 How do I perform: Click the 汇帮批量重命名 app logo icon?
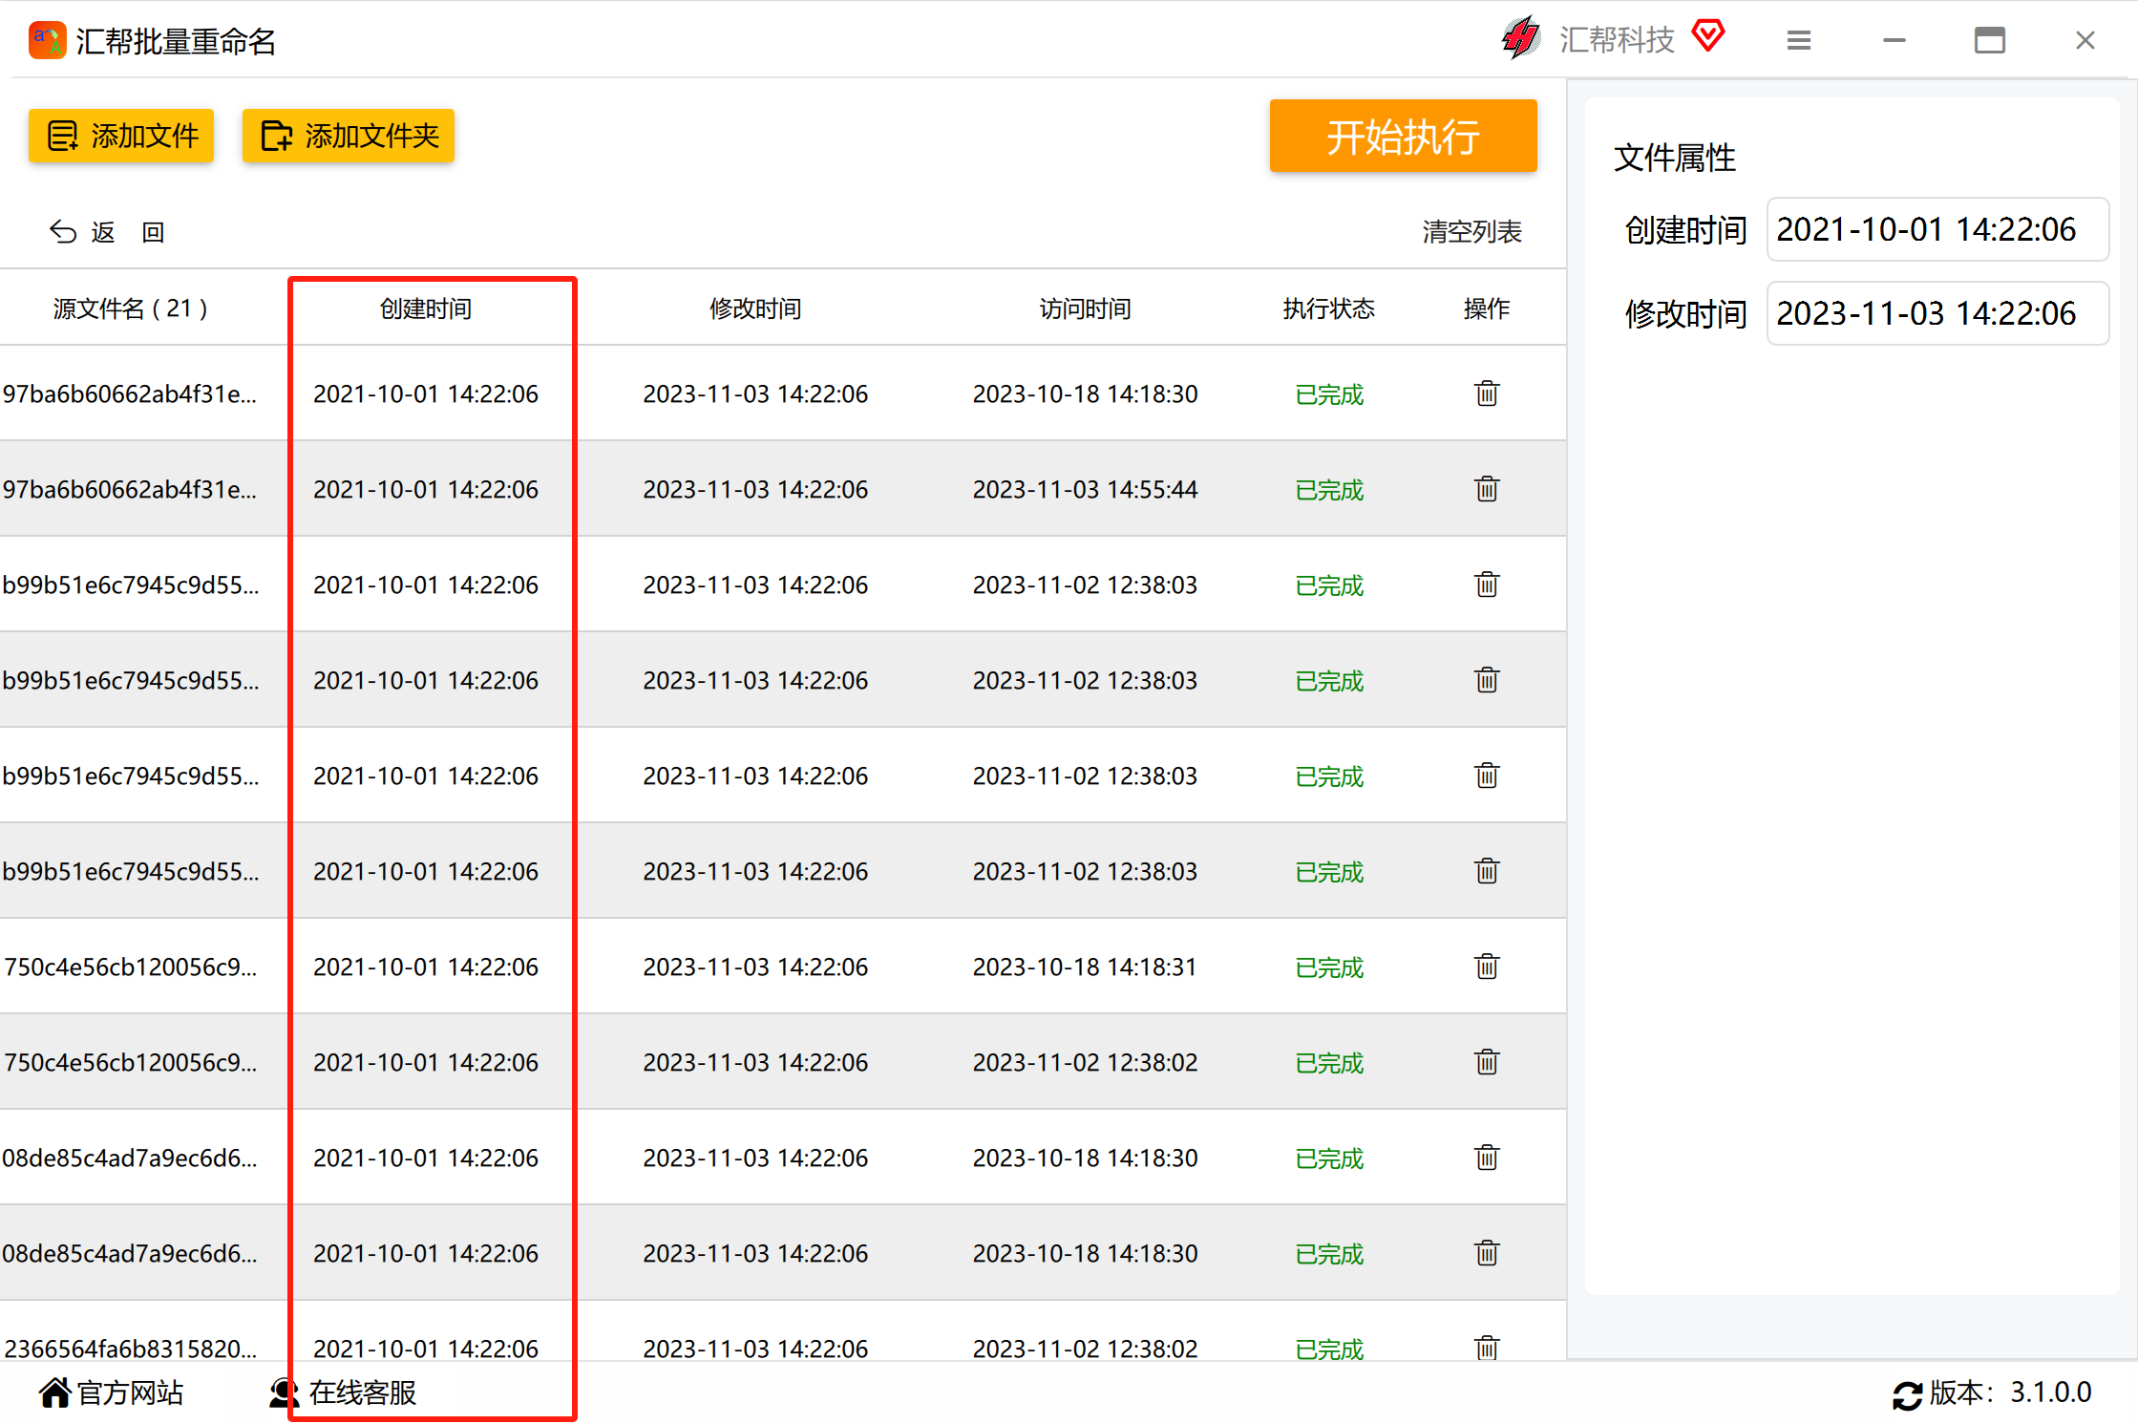(x=47, y=41)
